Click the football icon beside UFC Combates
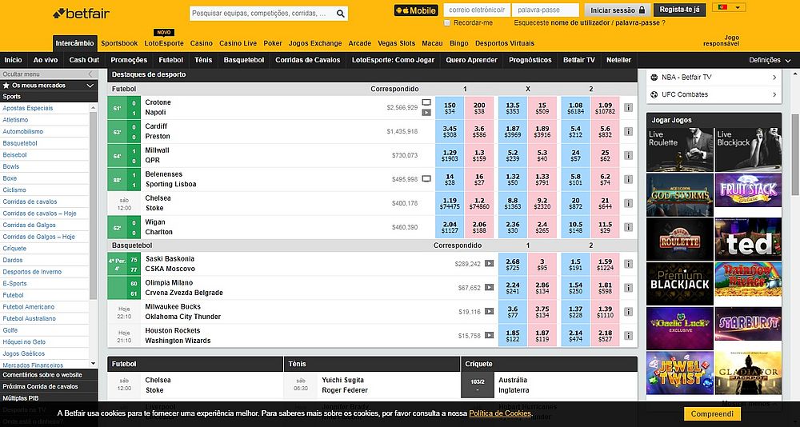The image size is (800, 427). tap(654, 94)
